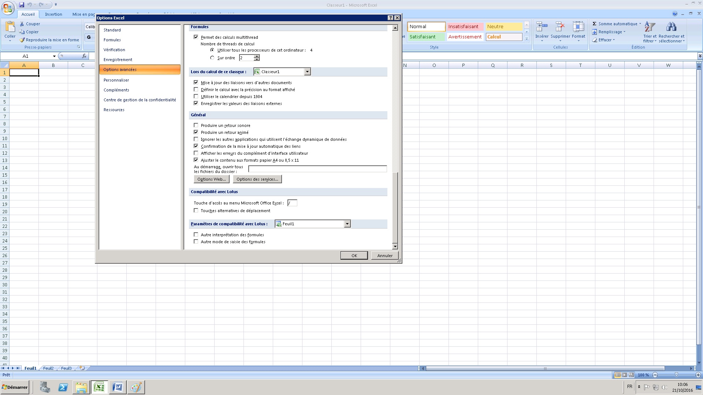Expand the Presse-papiers dialog launcher
The width and height of the screenshot is (703, 395).
click(x=78, y=47)
